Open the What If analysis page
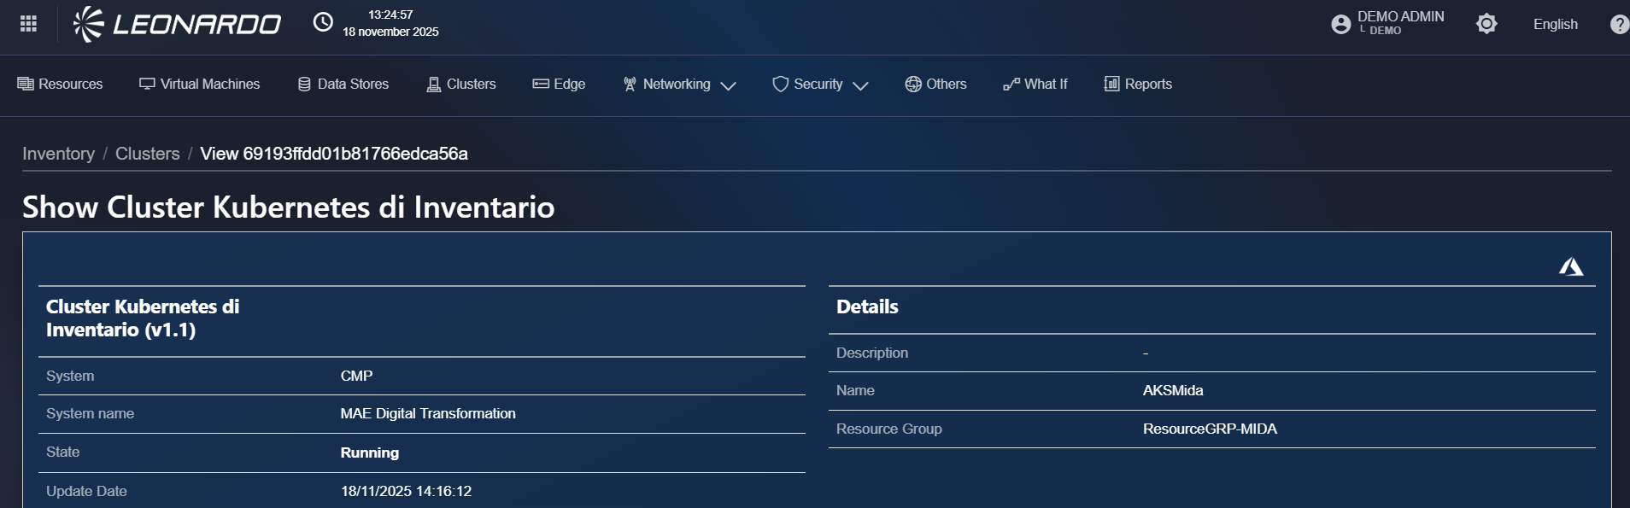This screenshot has height=508, width=1630. [x=1035, y=84]
